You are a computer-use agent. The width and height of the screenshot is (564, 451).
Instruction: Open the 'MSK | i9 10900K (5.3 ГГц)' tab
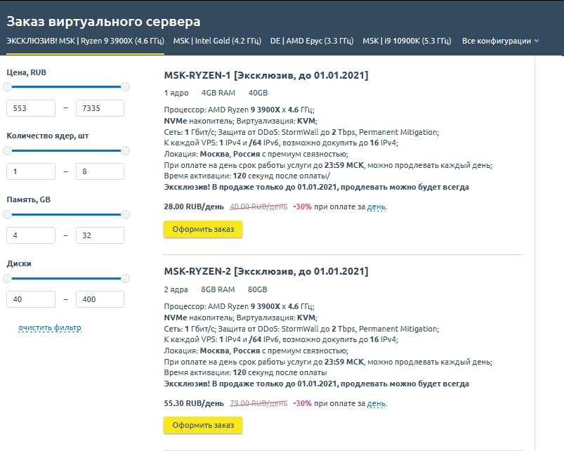pyautogui.click(x=407, y=41)
